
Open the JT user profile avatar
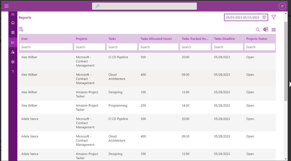click(282, 6)
